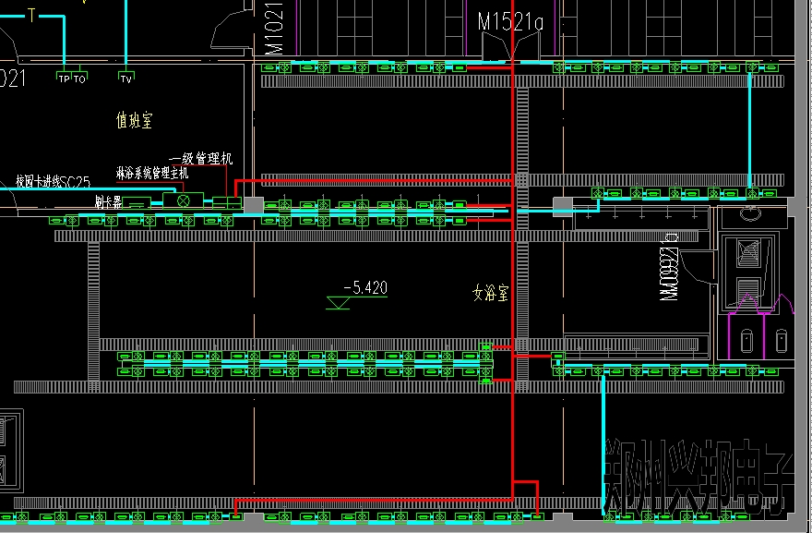Image resolution: width=812 pixels, height=533 pixels.
Task: Select the 淋浴系统管理主机 device symbol
Action: pos(183,200)
